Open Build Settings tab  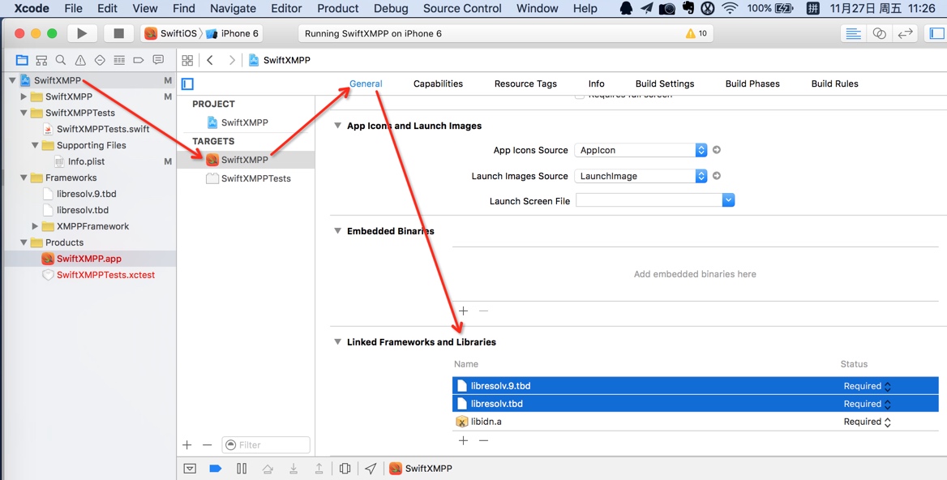click(664, 84)
